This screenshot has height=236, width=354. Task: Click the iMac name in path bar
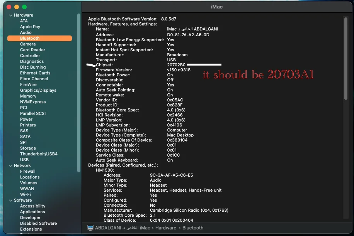(x=123, y=228)
